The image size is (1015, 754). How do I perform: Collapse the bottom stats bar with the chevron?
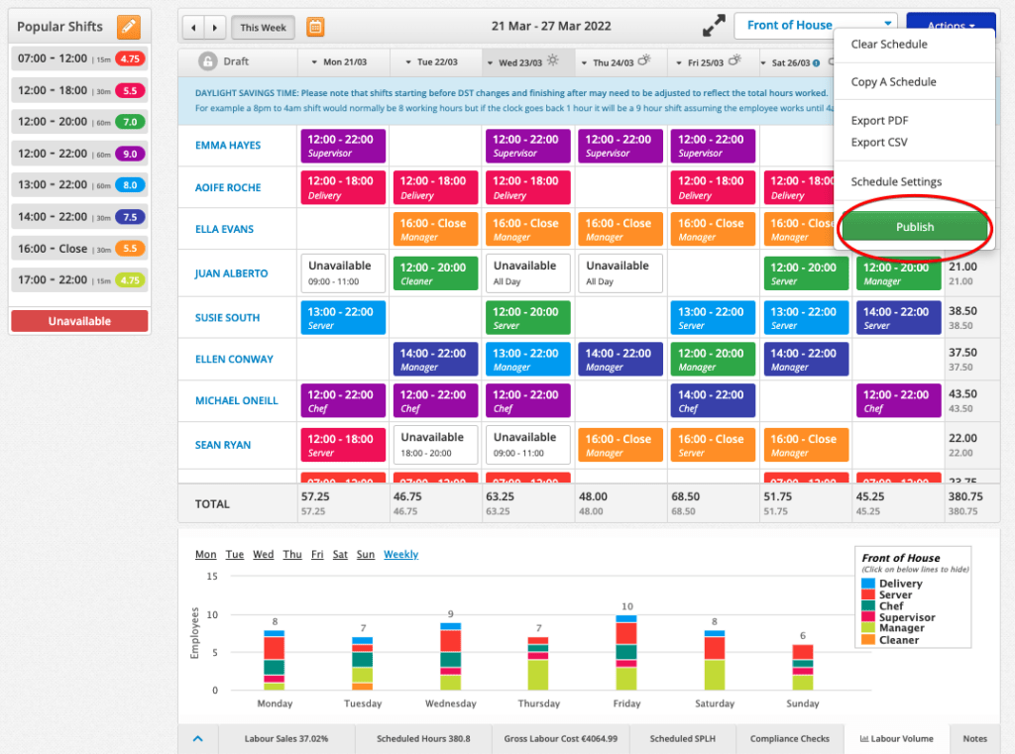(x=197, y=738)
